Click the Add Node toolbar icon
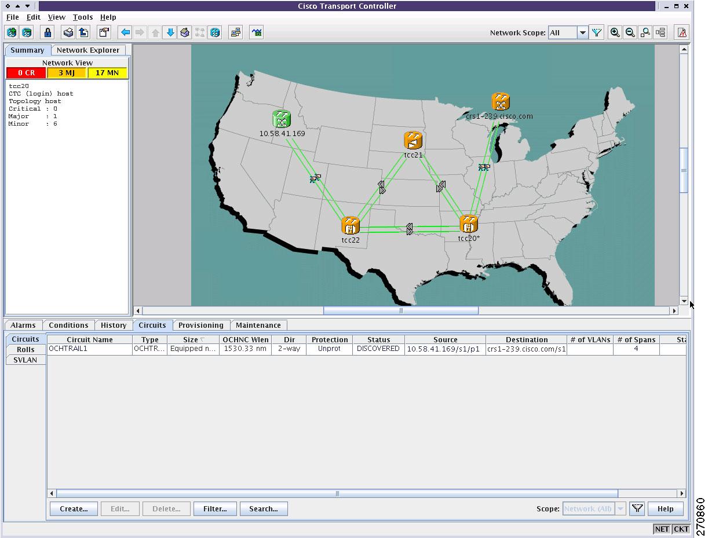 (x=12, y=32)
